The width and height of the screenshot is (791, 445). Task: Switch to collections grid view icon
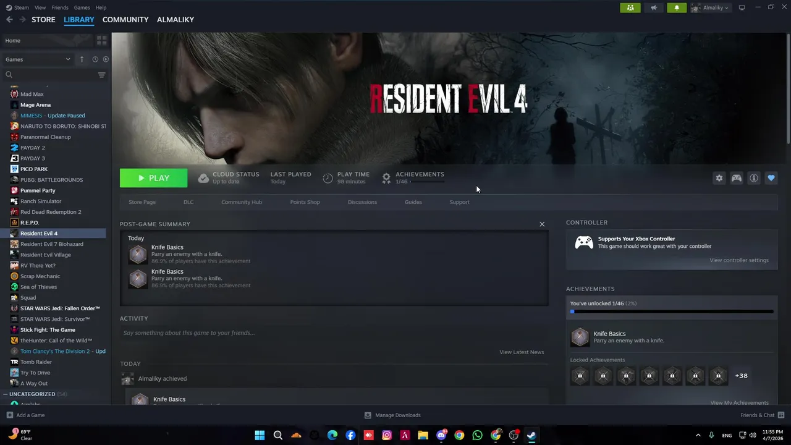click(102, 40)
